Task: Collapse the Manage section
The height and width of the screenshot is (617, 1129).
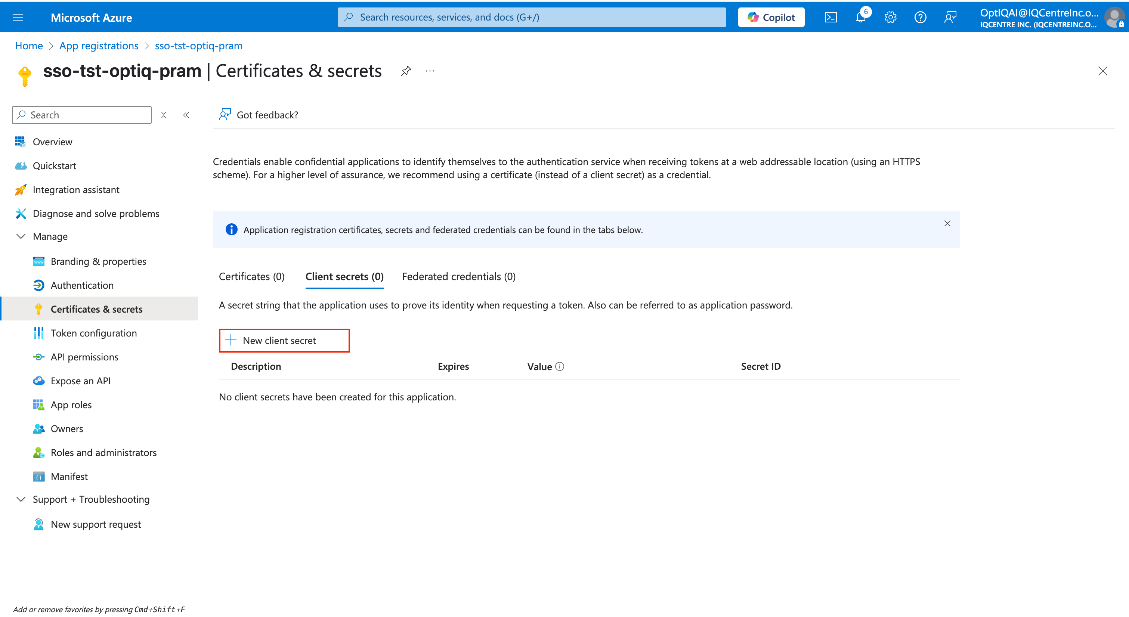Action: (20, 237)
